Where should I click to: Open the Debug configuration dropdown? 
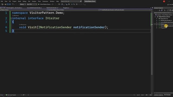(x=23, y=4)
